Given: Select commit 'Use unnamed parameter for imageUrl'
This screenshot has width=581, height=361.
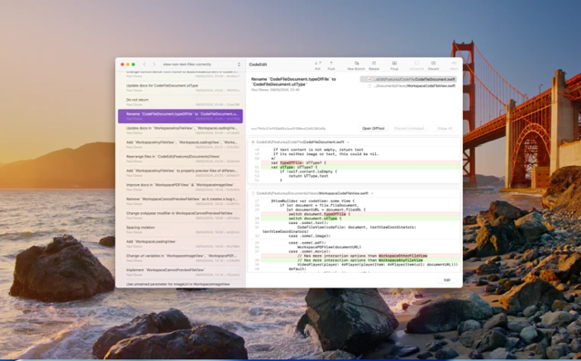Looking at the screenshot, I should tap(181, 285).
